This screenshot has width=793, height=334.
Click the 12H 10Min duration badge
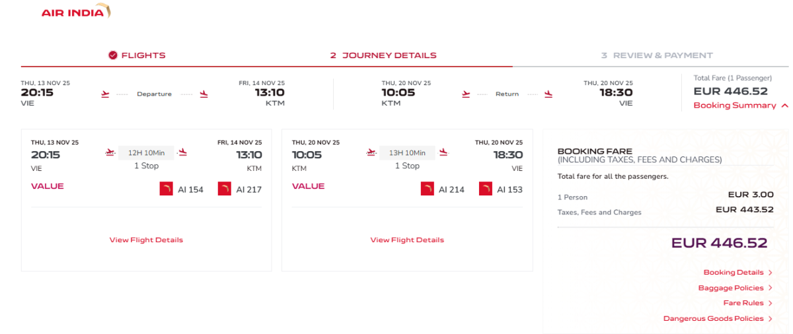coord(146,153)
